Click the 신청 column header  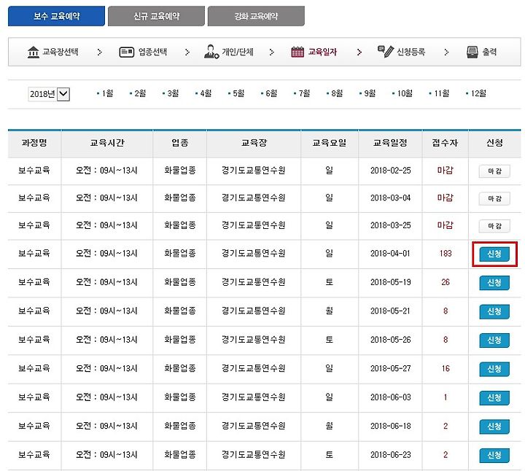coord(494,144)
